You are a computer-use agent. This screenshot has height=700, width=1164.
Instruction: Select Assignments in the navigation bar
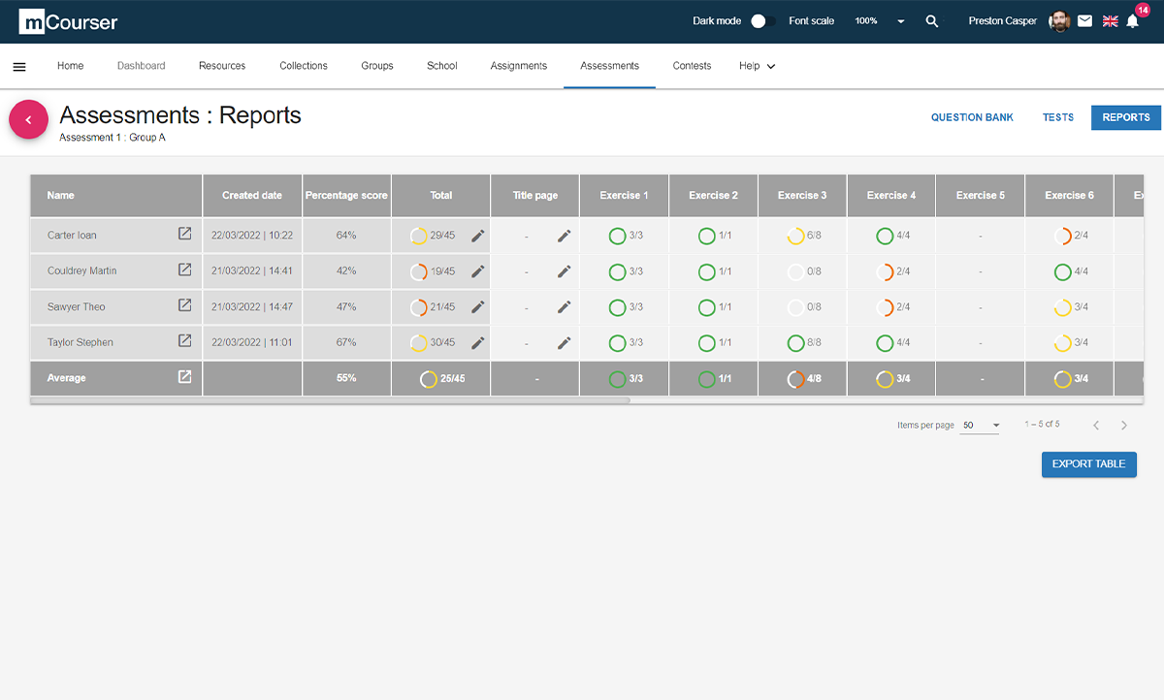click(x=518, y=66)
